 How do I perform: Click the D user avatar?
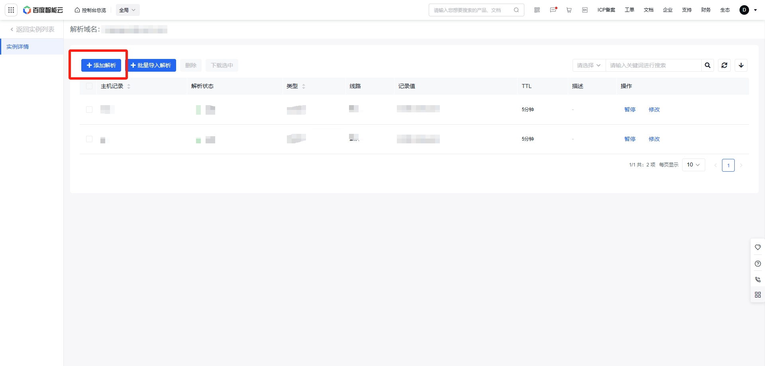(x=744, y=10)
